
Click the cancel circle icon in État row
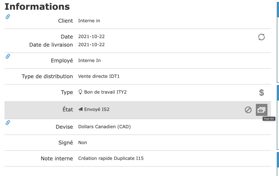click(248, 110)
